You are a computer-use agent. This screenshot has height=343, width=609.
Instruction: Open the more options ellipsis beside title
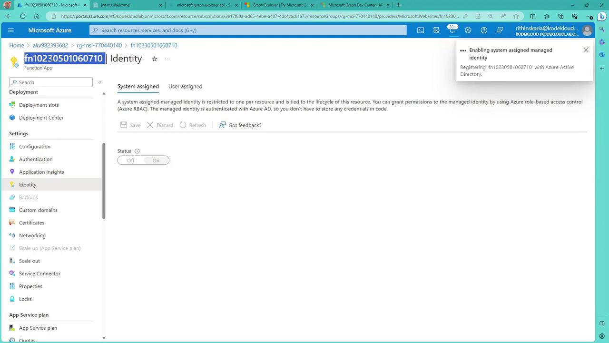(167, 59)
